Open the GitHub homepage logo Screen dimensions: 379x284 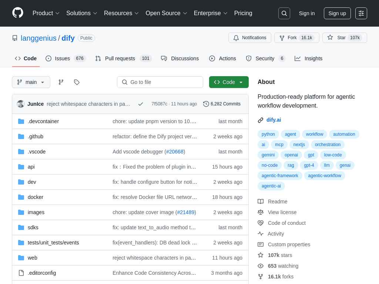(x=18, y=13)
